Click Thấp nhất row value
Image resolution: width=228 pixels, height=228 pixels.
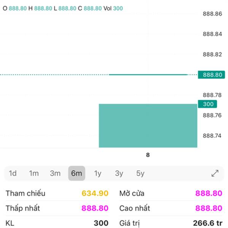[x=95, y=208]
